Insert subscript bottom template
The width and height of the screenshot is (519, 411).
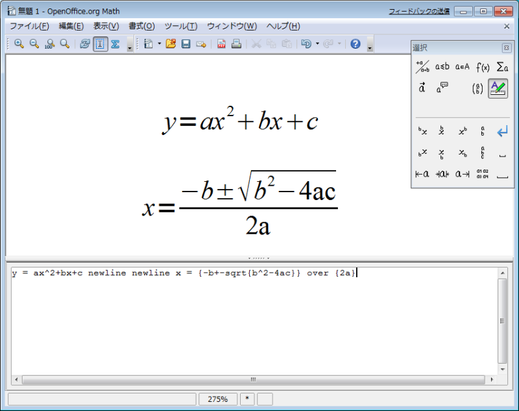point(442,153)
